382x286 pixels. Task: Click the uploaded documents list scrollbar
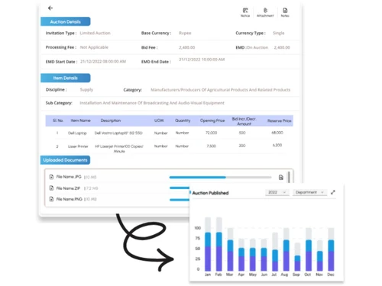(x=289, y=177)
